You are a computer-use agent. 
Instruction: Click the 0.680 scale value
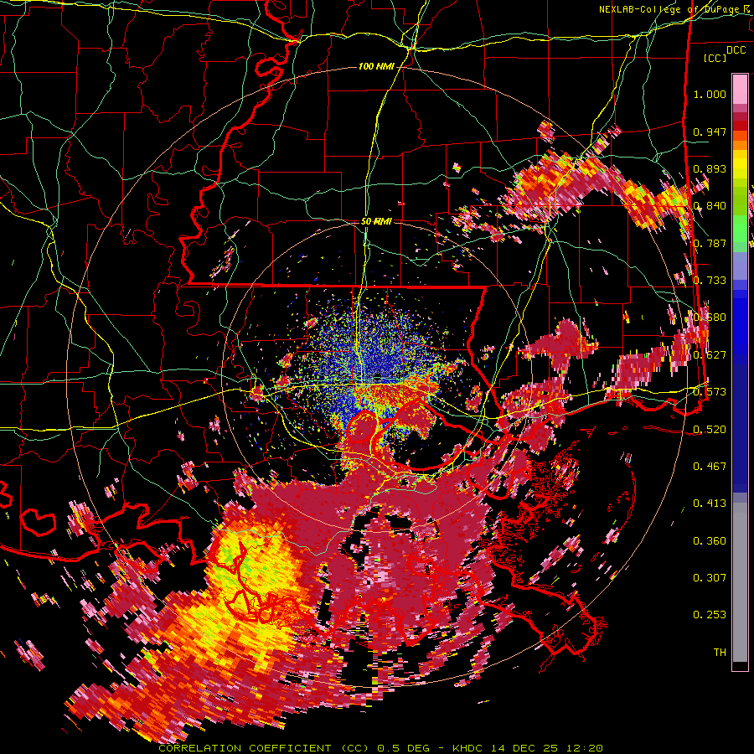point(710,318)
